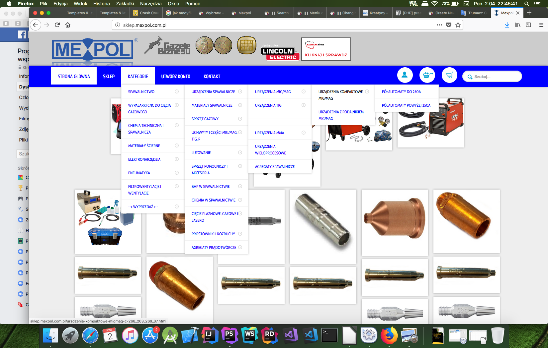Go to the Firefox home page icon
Screen dimensions: 548x348
pos(68,25)
